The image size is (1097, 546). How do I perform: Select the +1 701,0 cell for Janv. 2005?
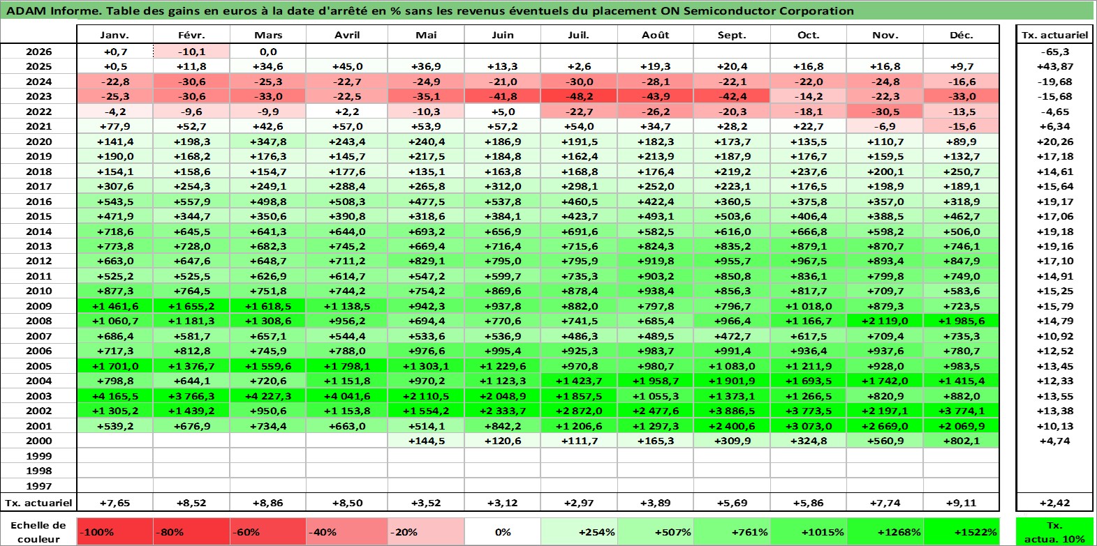(x=115, y=366)
